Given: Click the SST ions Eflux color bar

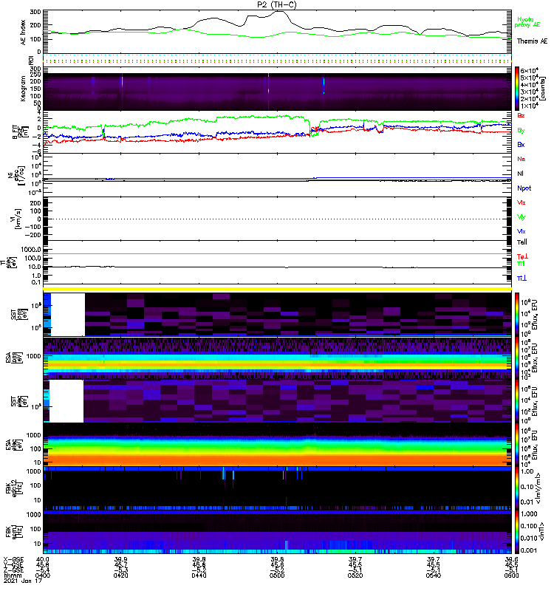Looking at the screenshot, I should coord(517,315).
